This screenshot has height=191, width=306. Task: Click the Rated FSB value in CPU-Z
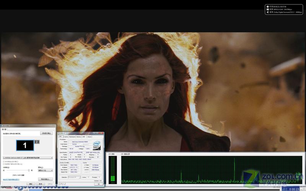point(74,172)
